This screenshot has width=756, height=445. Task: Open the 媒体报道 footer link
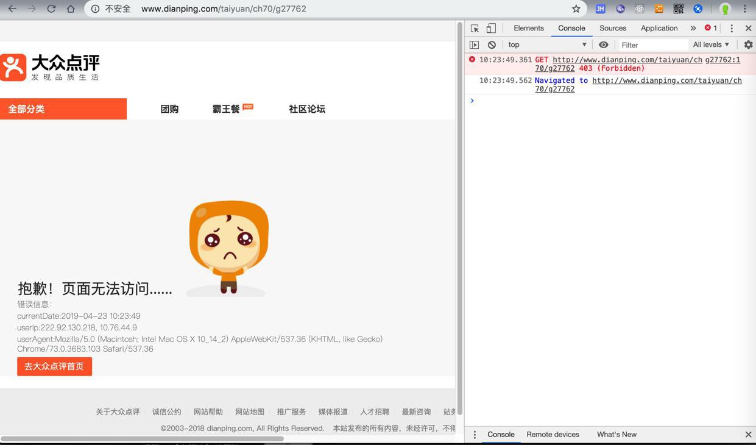click(333, 412)
